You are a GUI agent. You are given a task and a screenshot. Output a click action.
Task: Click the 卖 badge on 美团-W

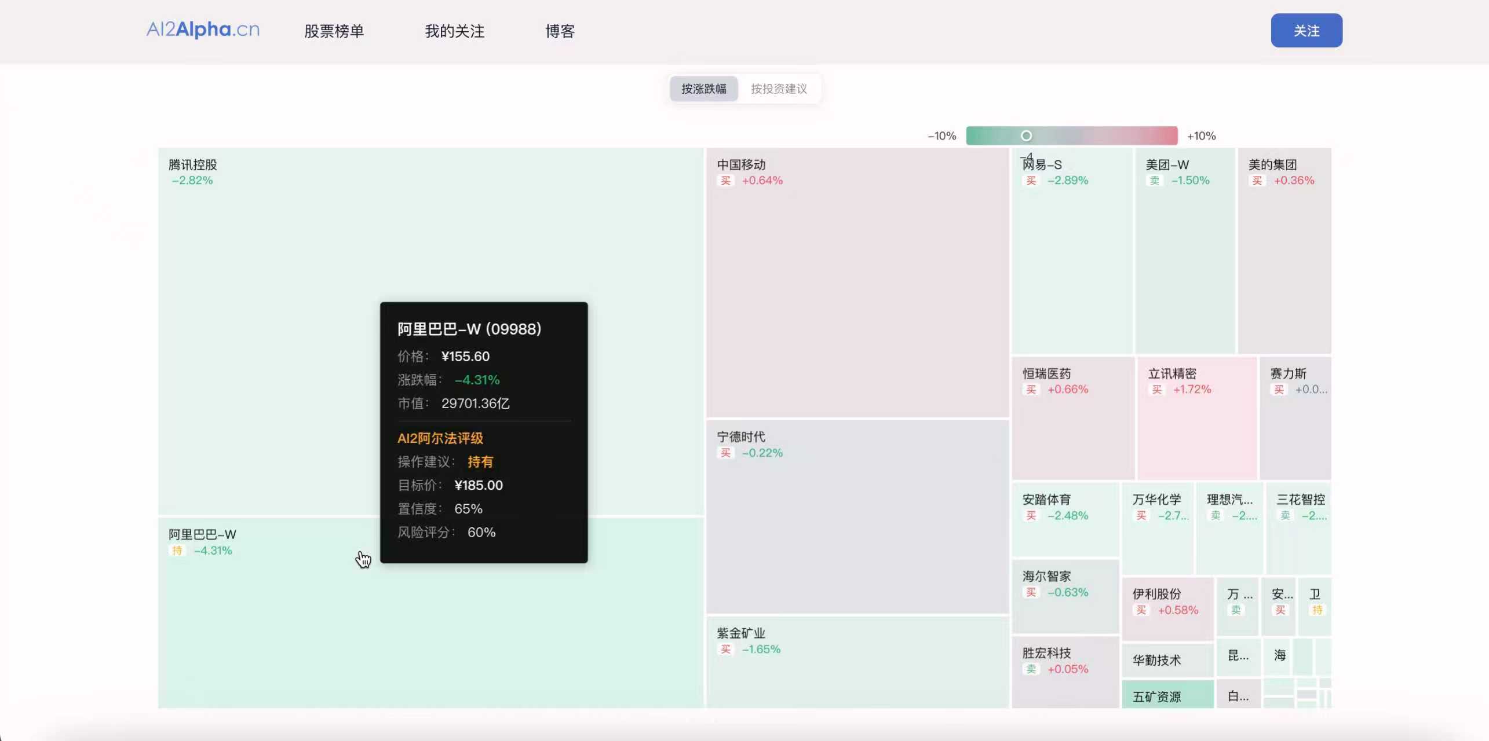click(1154, 181)
